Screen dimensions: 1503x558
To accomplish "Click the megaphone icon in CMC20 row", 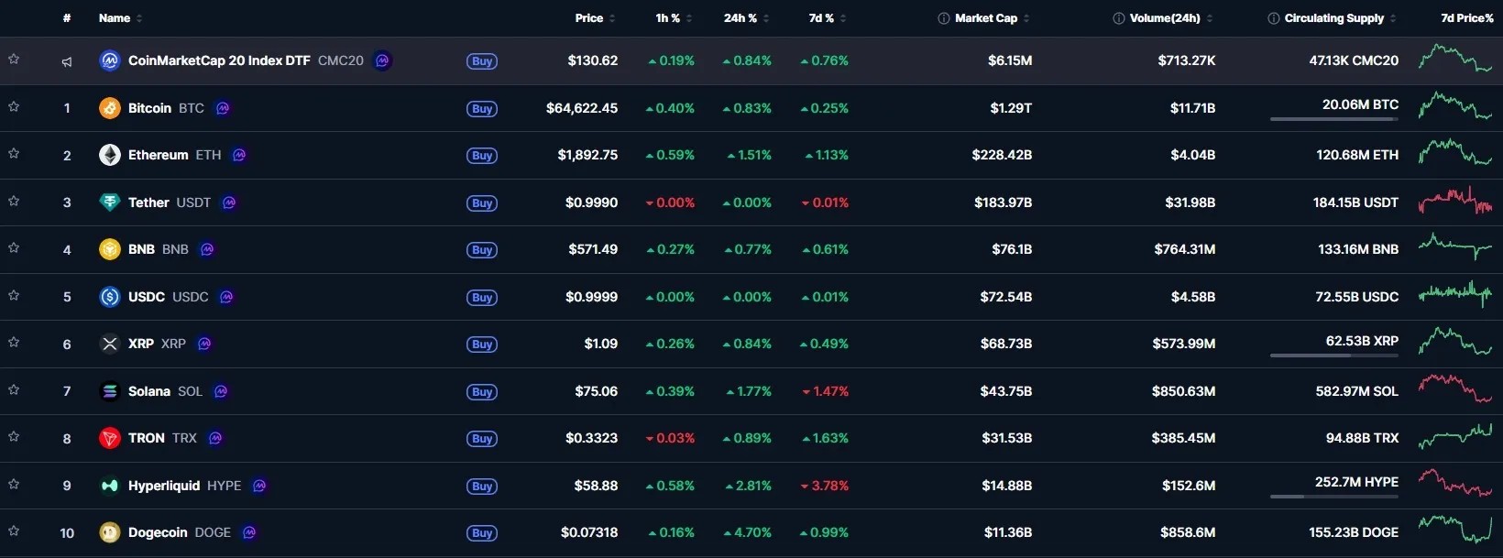I will [x=67, y=61].
